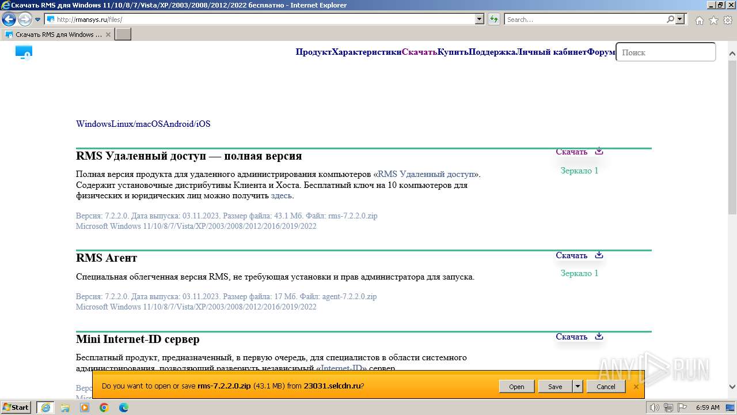Viewport: 737px width, 415px height.
Task: Click Скачать for RMS Удаленный доступ
Action: point(572,152)
